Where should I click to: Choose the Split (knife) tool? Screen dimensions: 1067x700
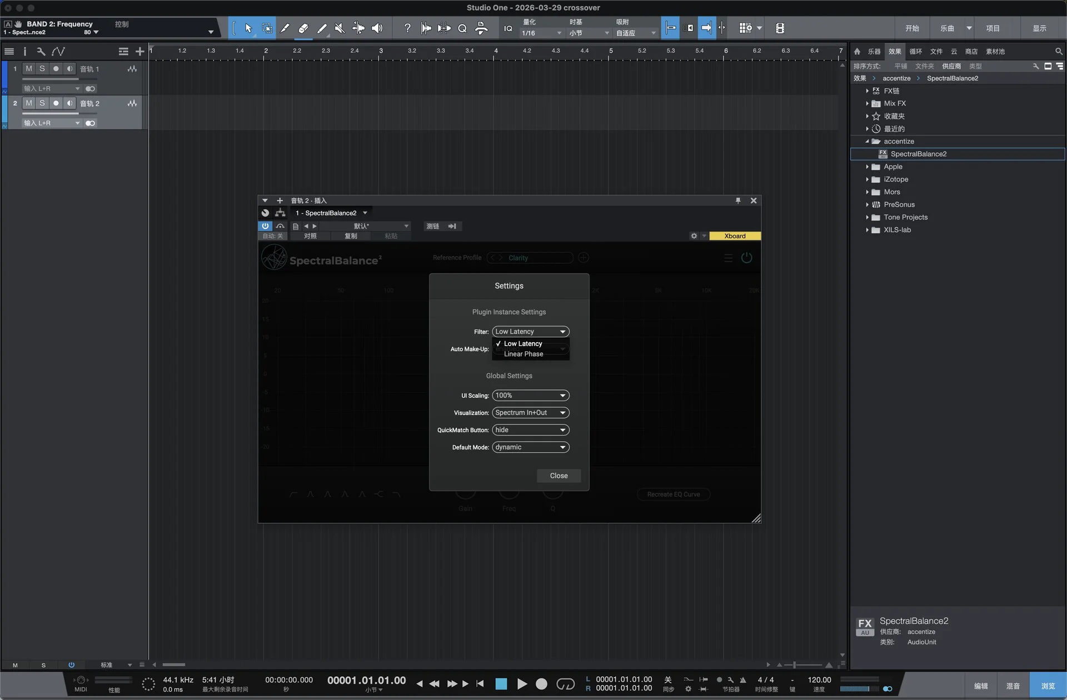click(x=285, y=28)
